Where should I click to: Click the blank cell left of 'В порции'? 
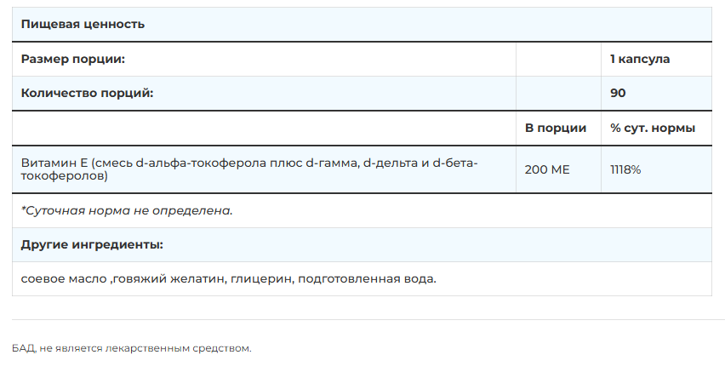point(264,128)
